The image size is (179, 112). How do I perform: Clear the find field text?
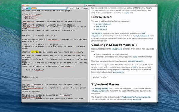click(x=67, y=8)
